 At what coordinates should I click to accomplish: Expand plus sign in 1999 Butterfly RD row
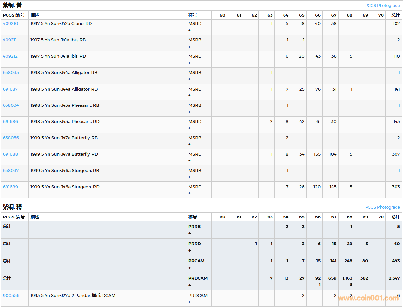189,160
